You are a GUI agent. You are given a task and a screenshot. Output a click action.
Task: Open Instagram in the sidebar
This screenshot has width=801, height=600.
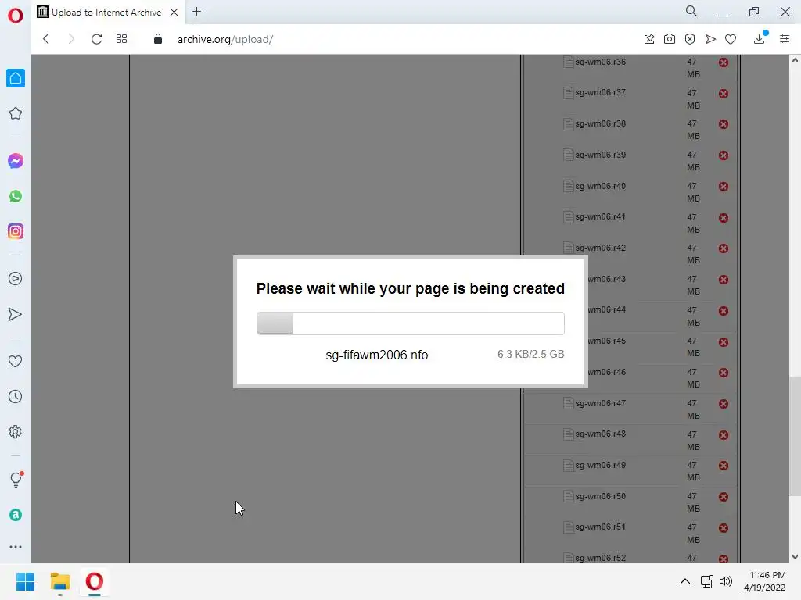16,231
